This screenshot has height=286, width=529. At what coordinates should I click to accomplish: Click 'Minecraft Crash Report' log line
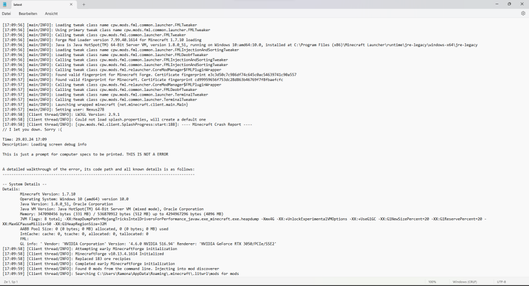(x=127, y=124)
